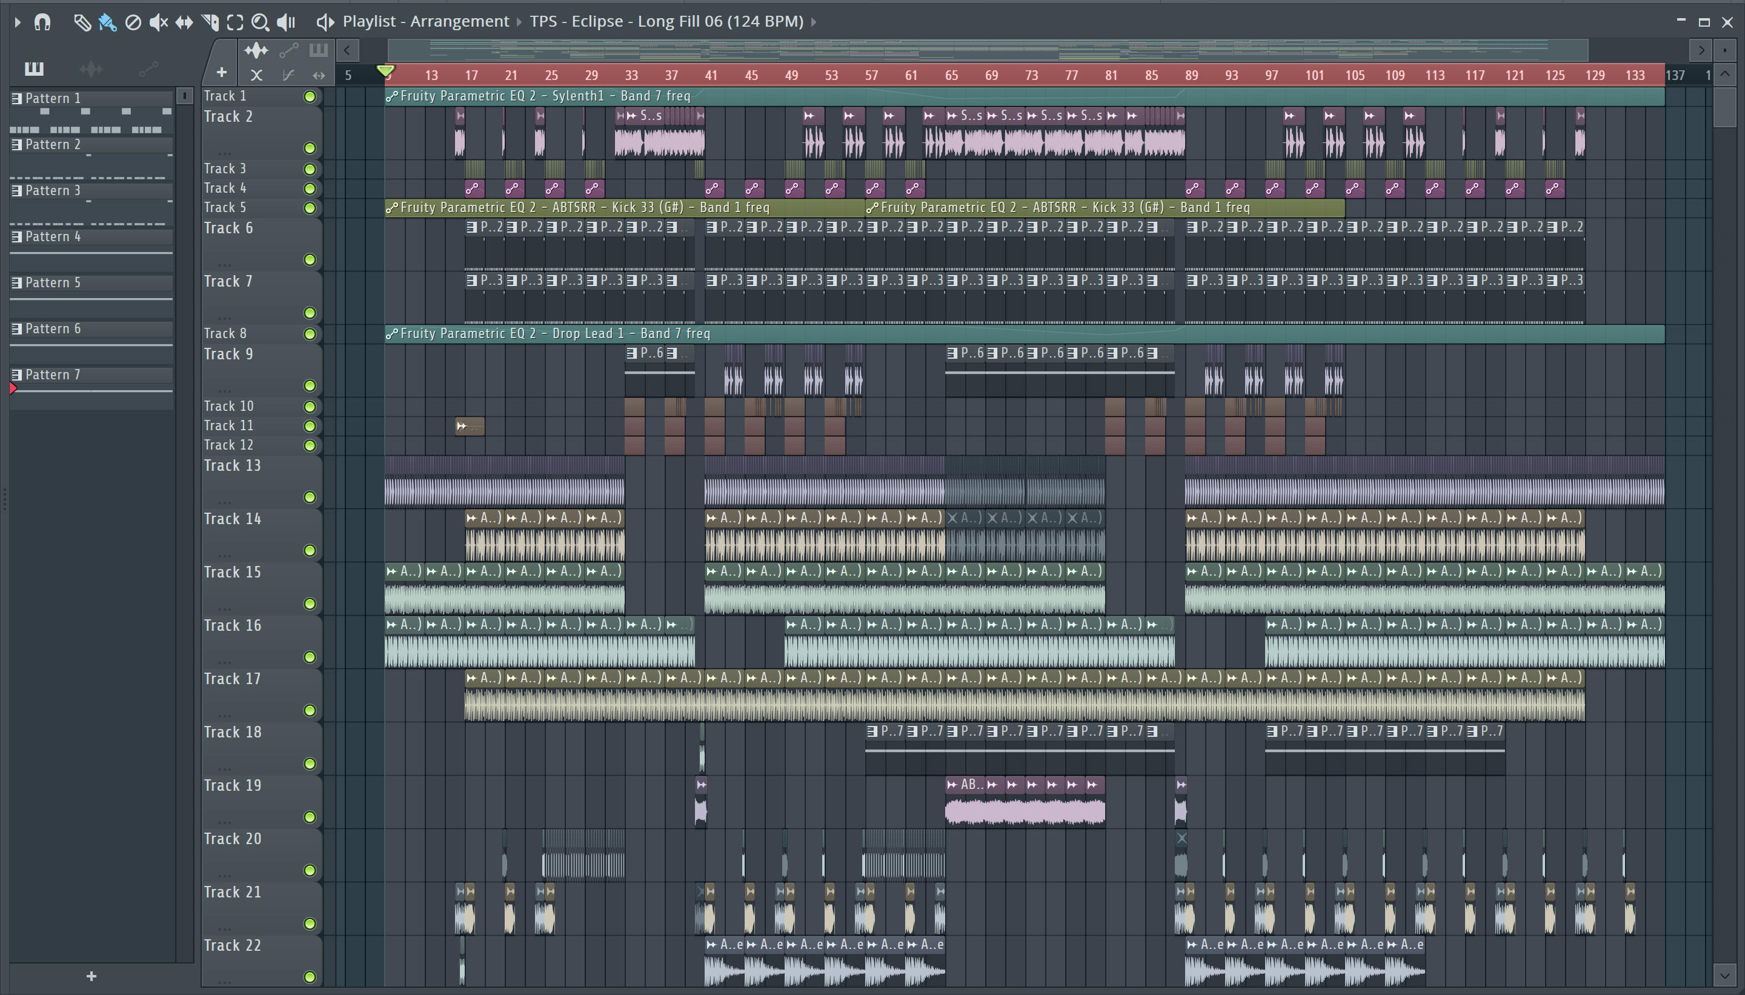Select the Slip tool
Screen dimensions: 1745x995
(x=184, y=22)
